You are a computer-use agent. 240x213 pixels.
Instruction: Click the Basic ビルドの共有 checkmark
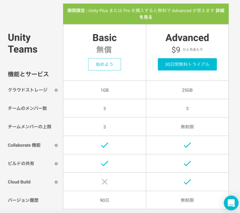coord(105,163)
